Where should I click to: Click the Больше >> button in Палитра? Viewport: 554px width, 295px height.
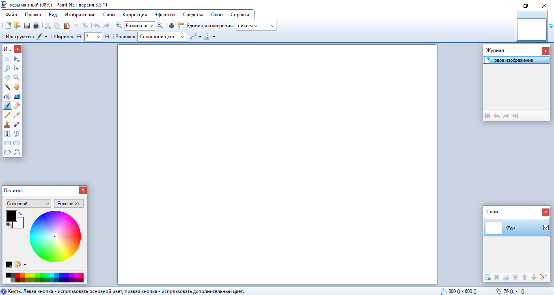click(x=69, y=203)
